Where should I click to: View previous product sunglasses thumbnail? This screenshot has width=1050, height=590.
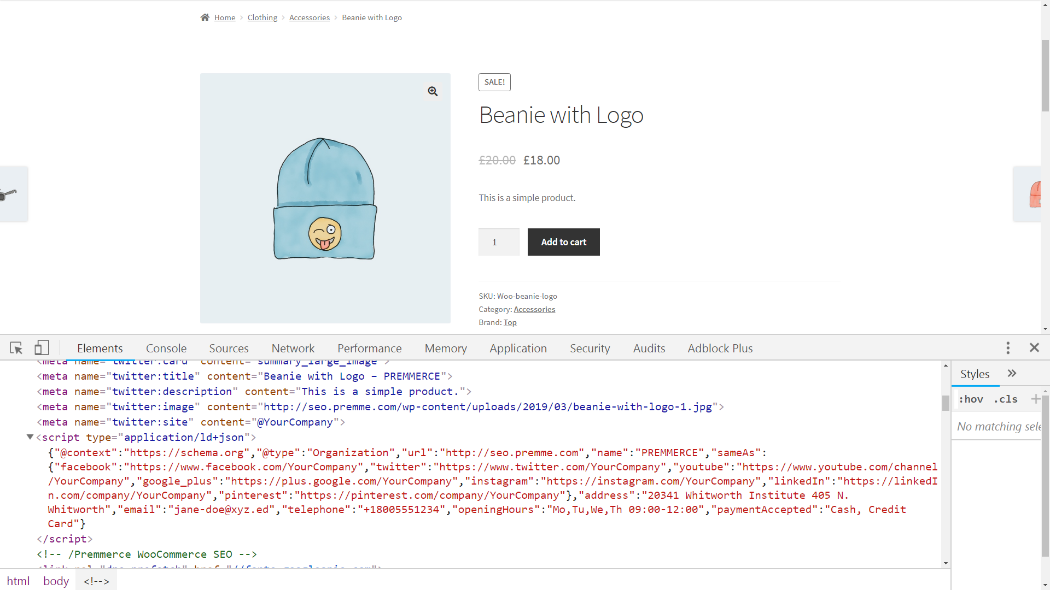pos(14,194)
